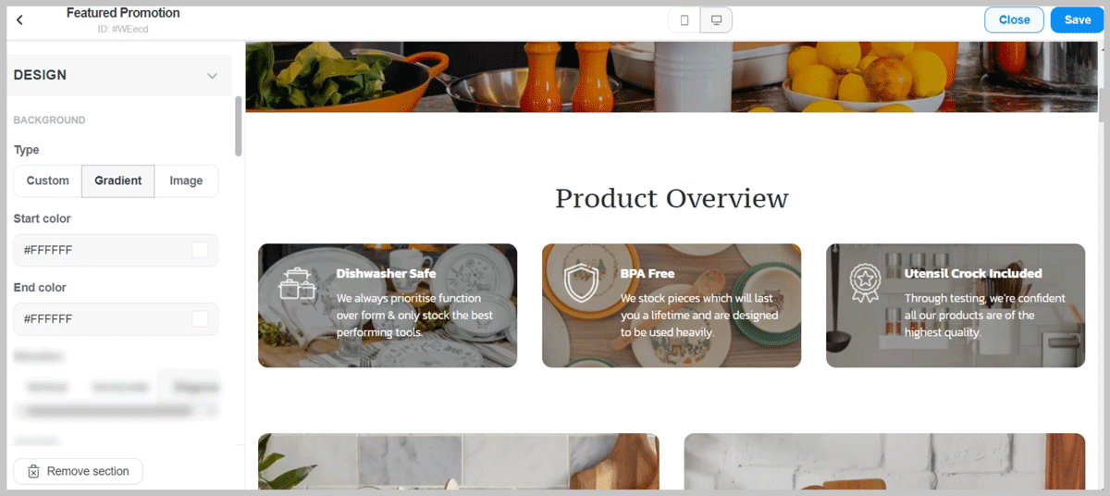1110x496 pixels.
Task: Click the End color white swatch
Action: point(200,318)
